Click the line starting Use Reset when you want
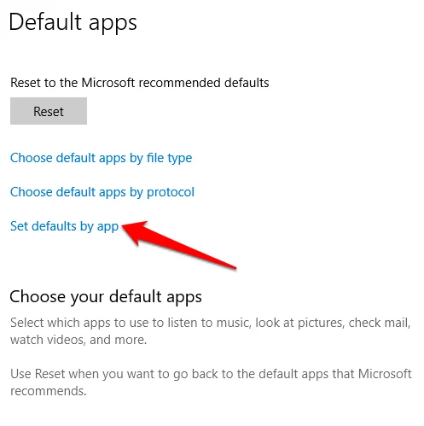Screen dimensions: 424x426 pyautogui.click(x=211, y=374)
